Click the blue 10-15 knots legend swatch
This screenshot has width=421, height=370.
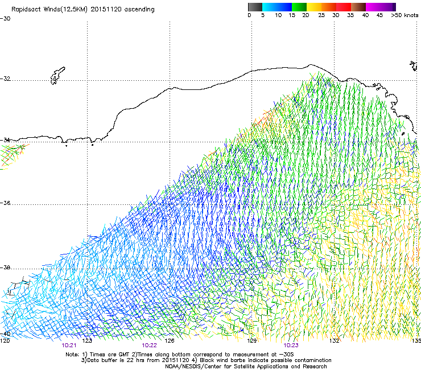coord(284,7)
